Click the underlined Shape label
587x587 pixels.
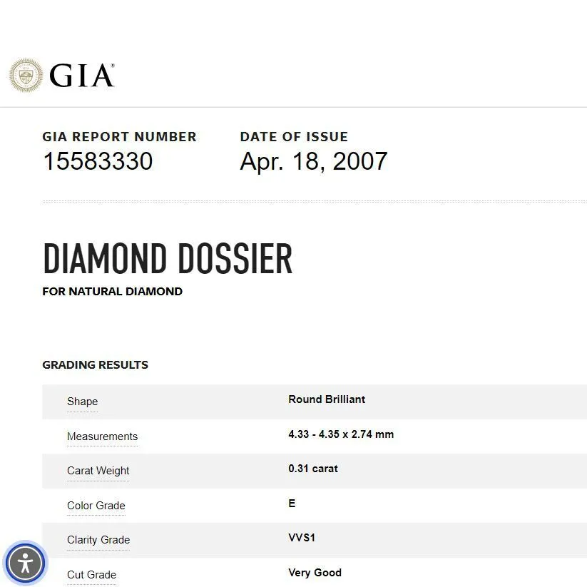click(x=82, y=402)
